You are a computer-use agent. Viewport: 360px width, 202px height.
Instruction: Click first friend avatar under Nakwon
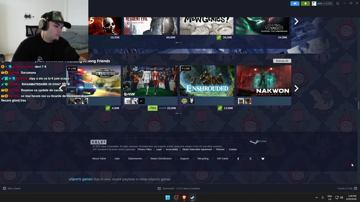coord(241,101)
